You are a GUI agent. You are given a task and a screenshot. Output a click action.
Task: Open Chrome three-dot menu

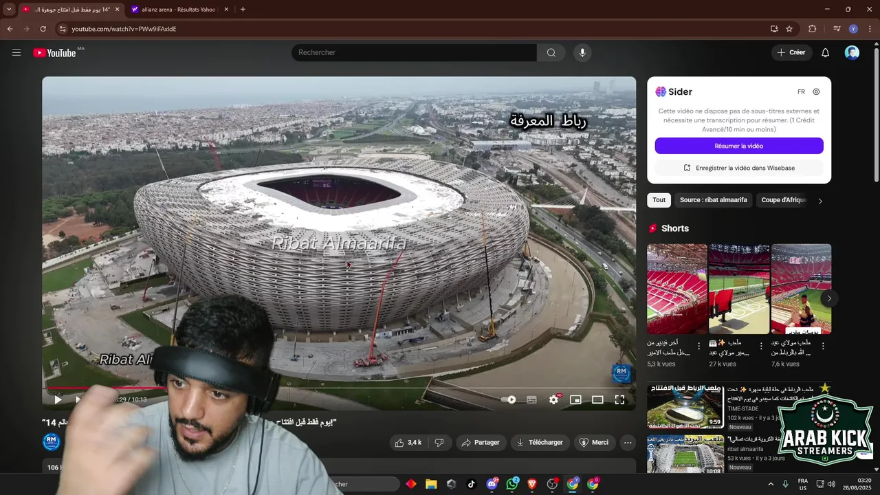point(870,29)
